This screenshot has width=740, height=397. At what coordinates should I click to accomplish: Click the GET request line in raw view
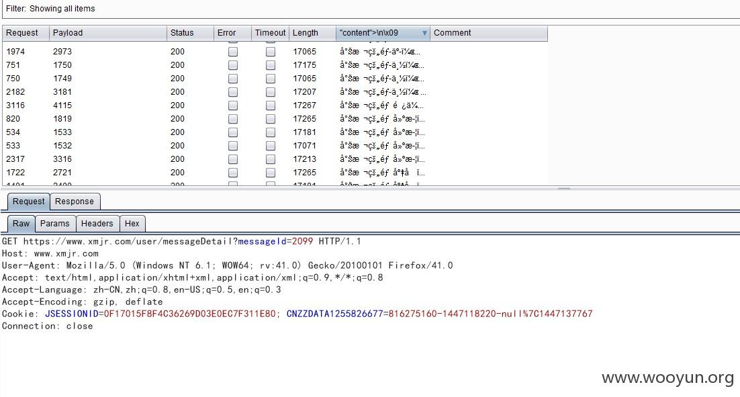[181, 241]
